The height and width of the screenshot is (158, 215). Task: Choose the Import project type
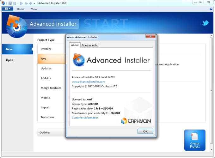[x=52, y=107]
